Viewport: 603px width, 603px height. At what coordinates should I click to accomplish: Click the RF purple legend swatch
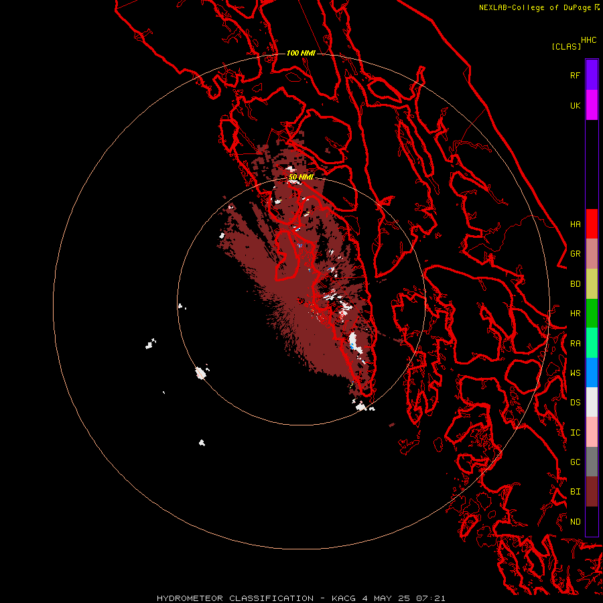tap(592, 75)
